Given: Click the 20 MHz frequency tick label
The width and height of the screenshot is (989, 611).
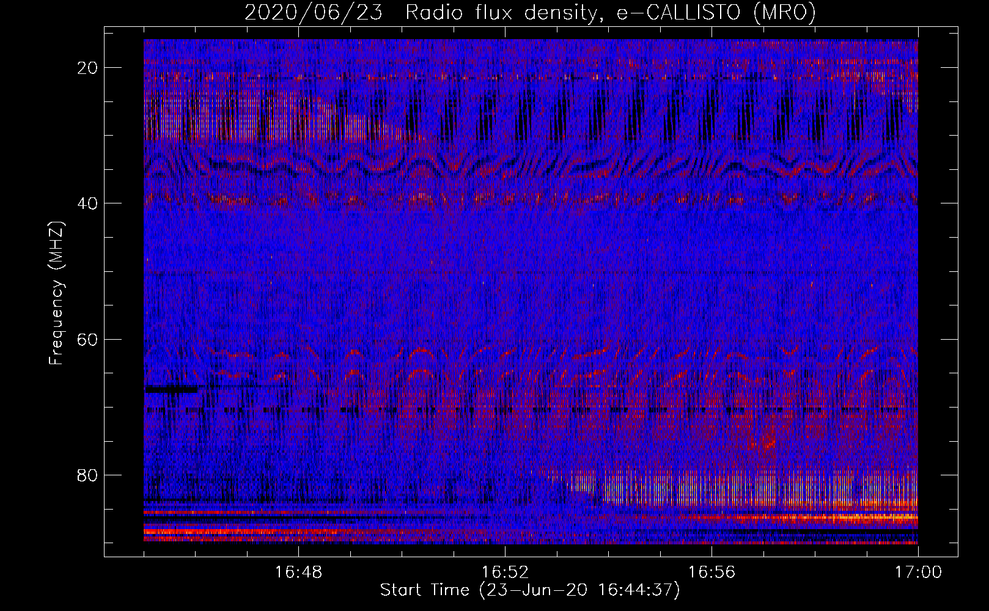Looking at the screenshot, I should pyautogui.click(x=87, y=68).
